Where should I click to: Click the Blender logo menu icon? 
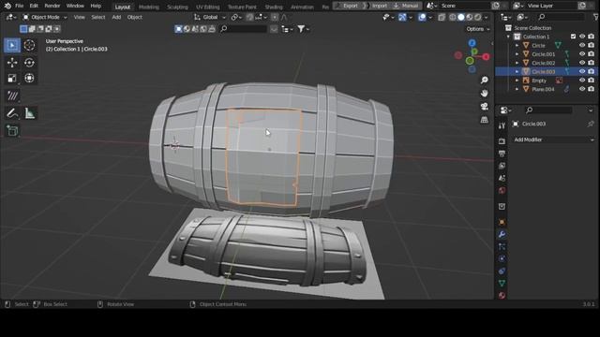pos(7,6)
